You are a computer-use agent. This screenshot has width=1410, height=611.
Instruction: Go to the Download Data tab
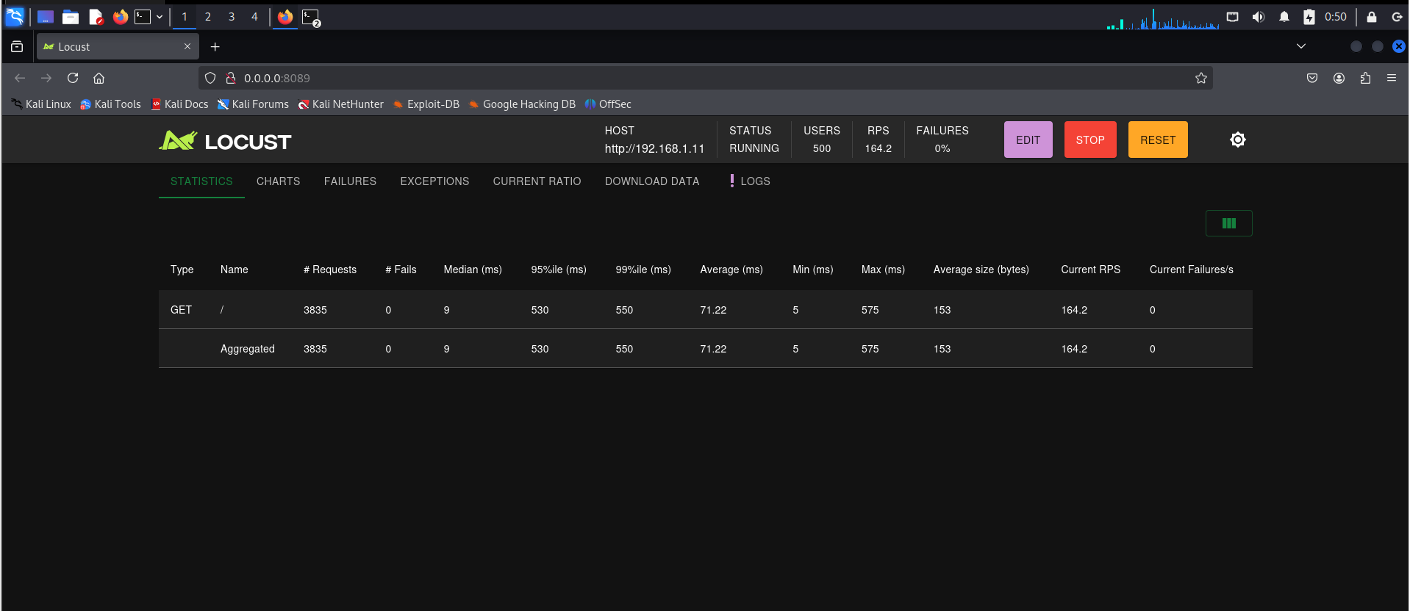(x=652, y=181)
